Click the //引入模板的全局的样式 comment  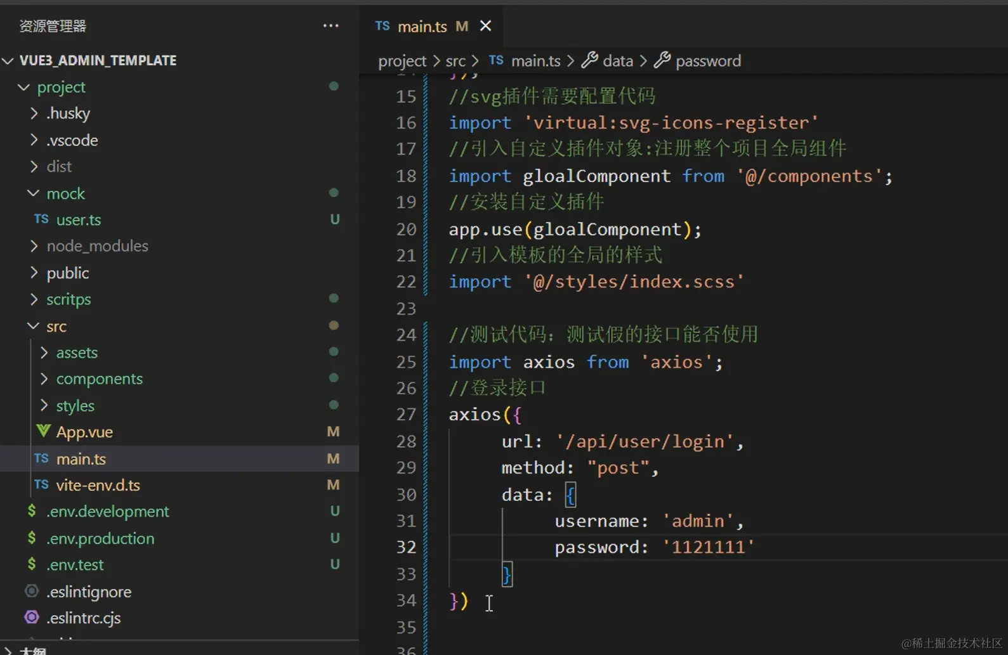tap(556, 256)
